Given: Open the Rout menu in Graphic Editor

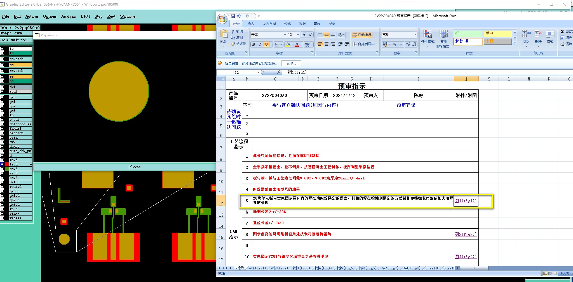Looking at the screenshot, I should click(111, 16).
